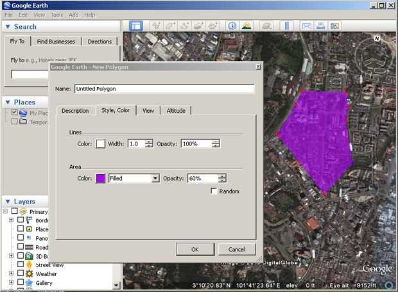Enable the Gallery layer checkbox
The image size is (398, 292).
tap(21, 282)
